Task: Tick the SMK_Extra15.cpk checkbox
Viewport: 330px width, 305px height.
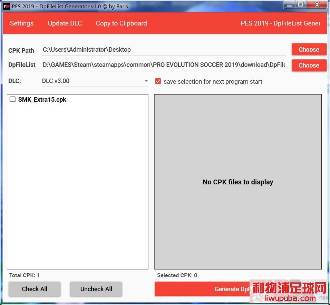Action: point(13,99)
